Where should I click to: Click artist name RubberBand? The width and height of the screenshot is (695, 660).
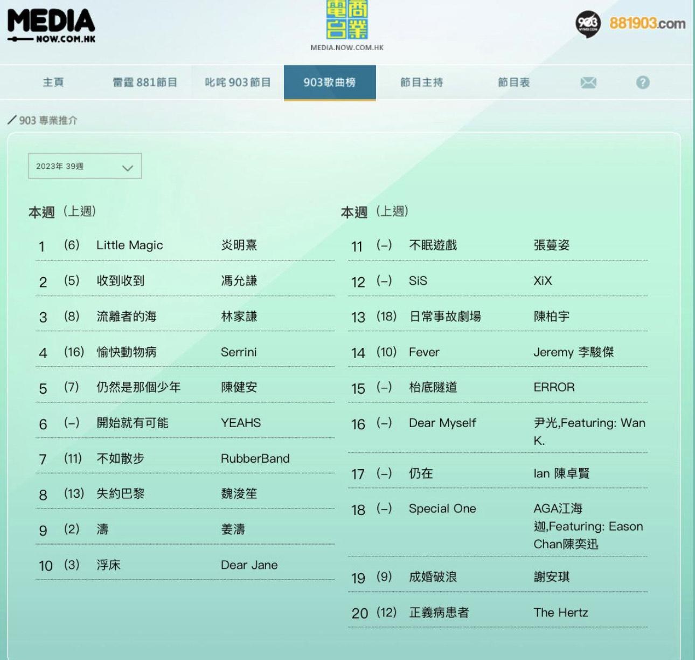[x=255, y=458]
